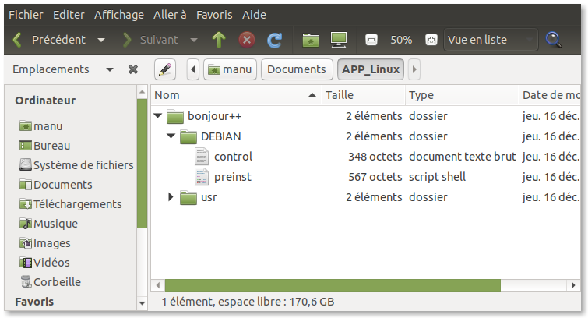588x318 pixels.
Task: Expand the usr folder tree
Action: click(x=171, y=196)
